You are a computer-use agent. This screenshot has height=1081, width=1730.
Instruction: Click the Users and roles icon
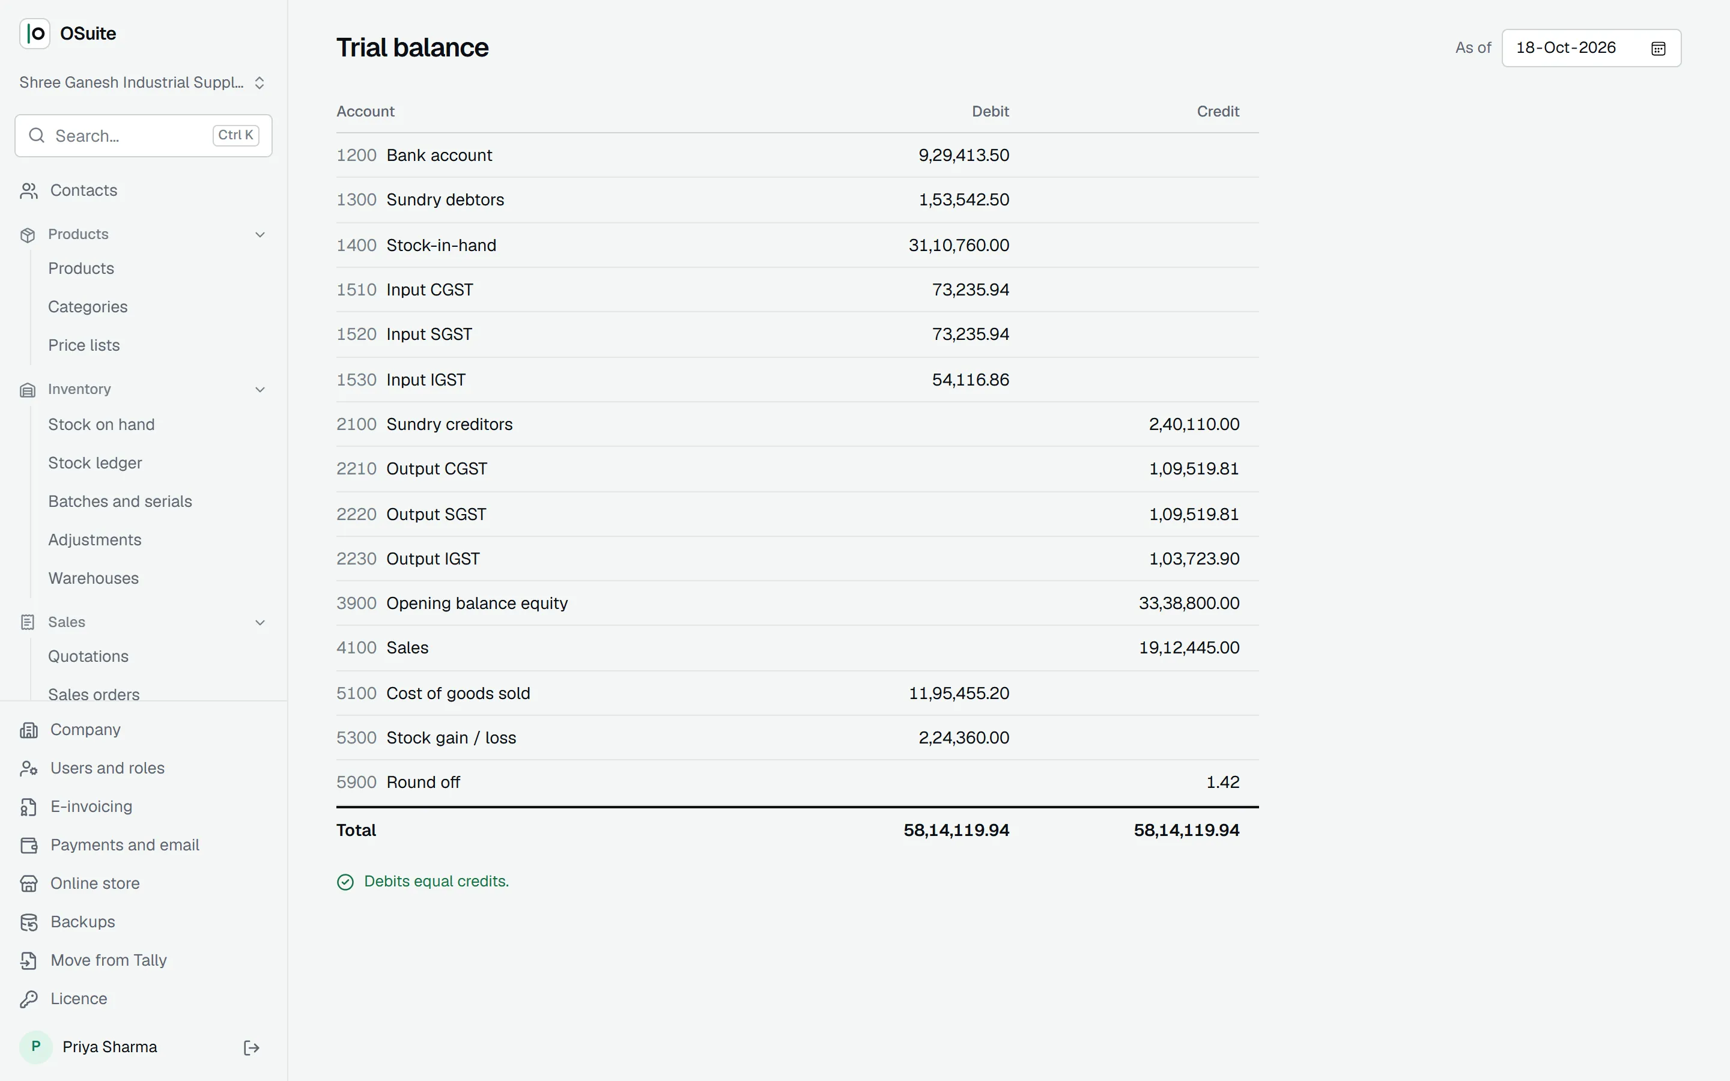(29, 769)
